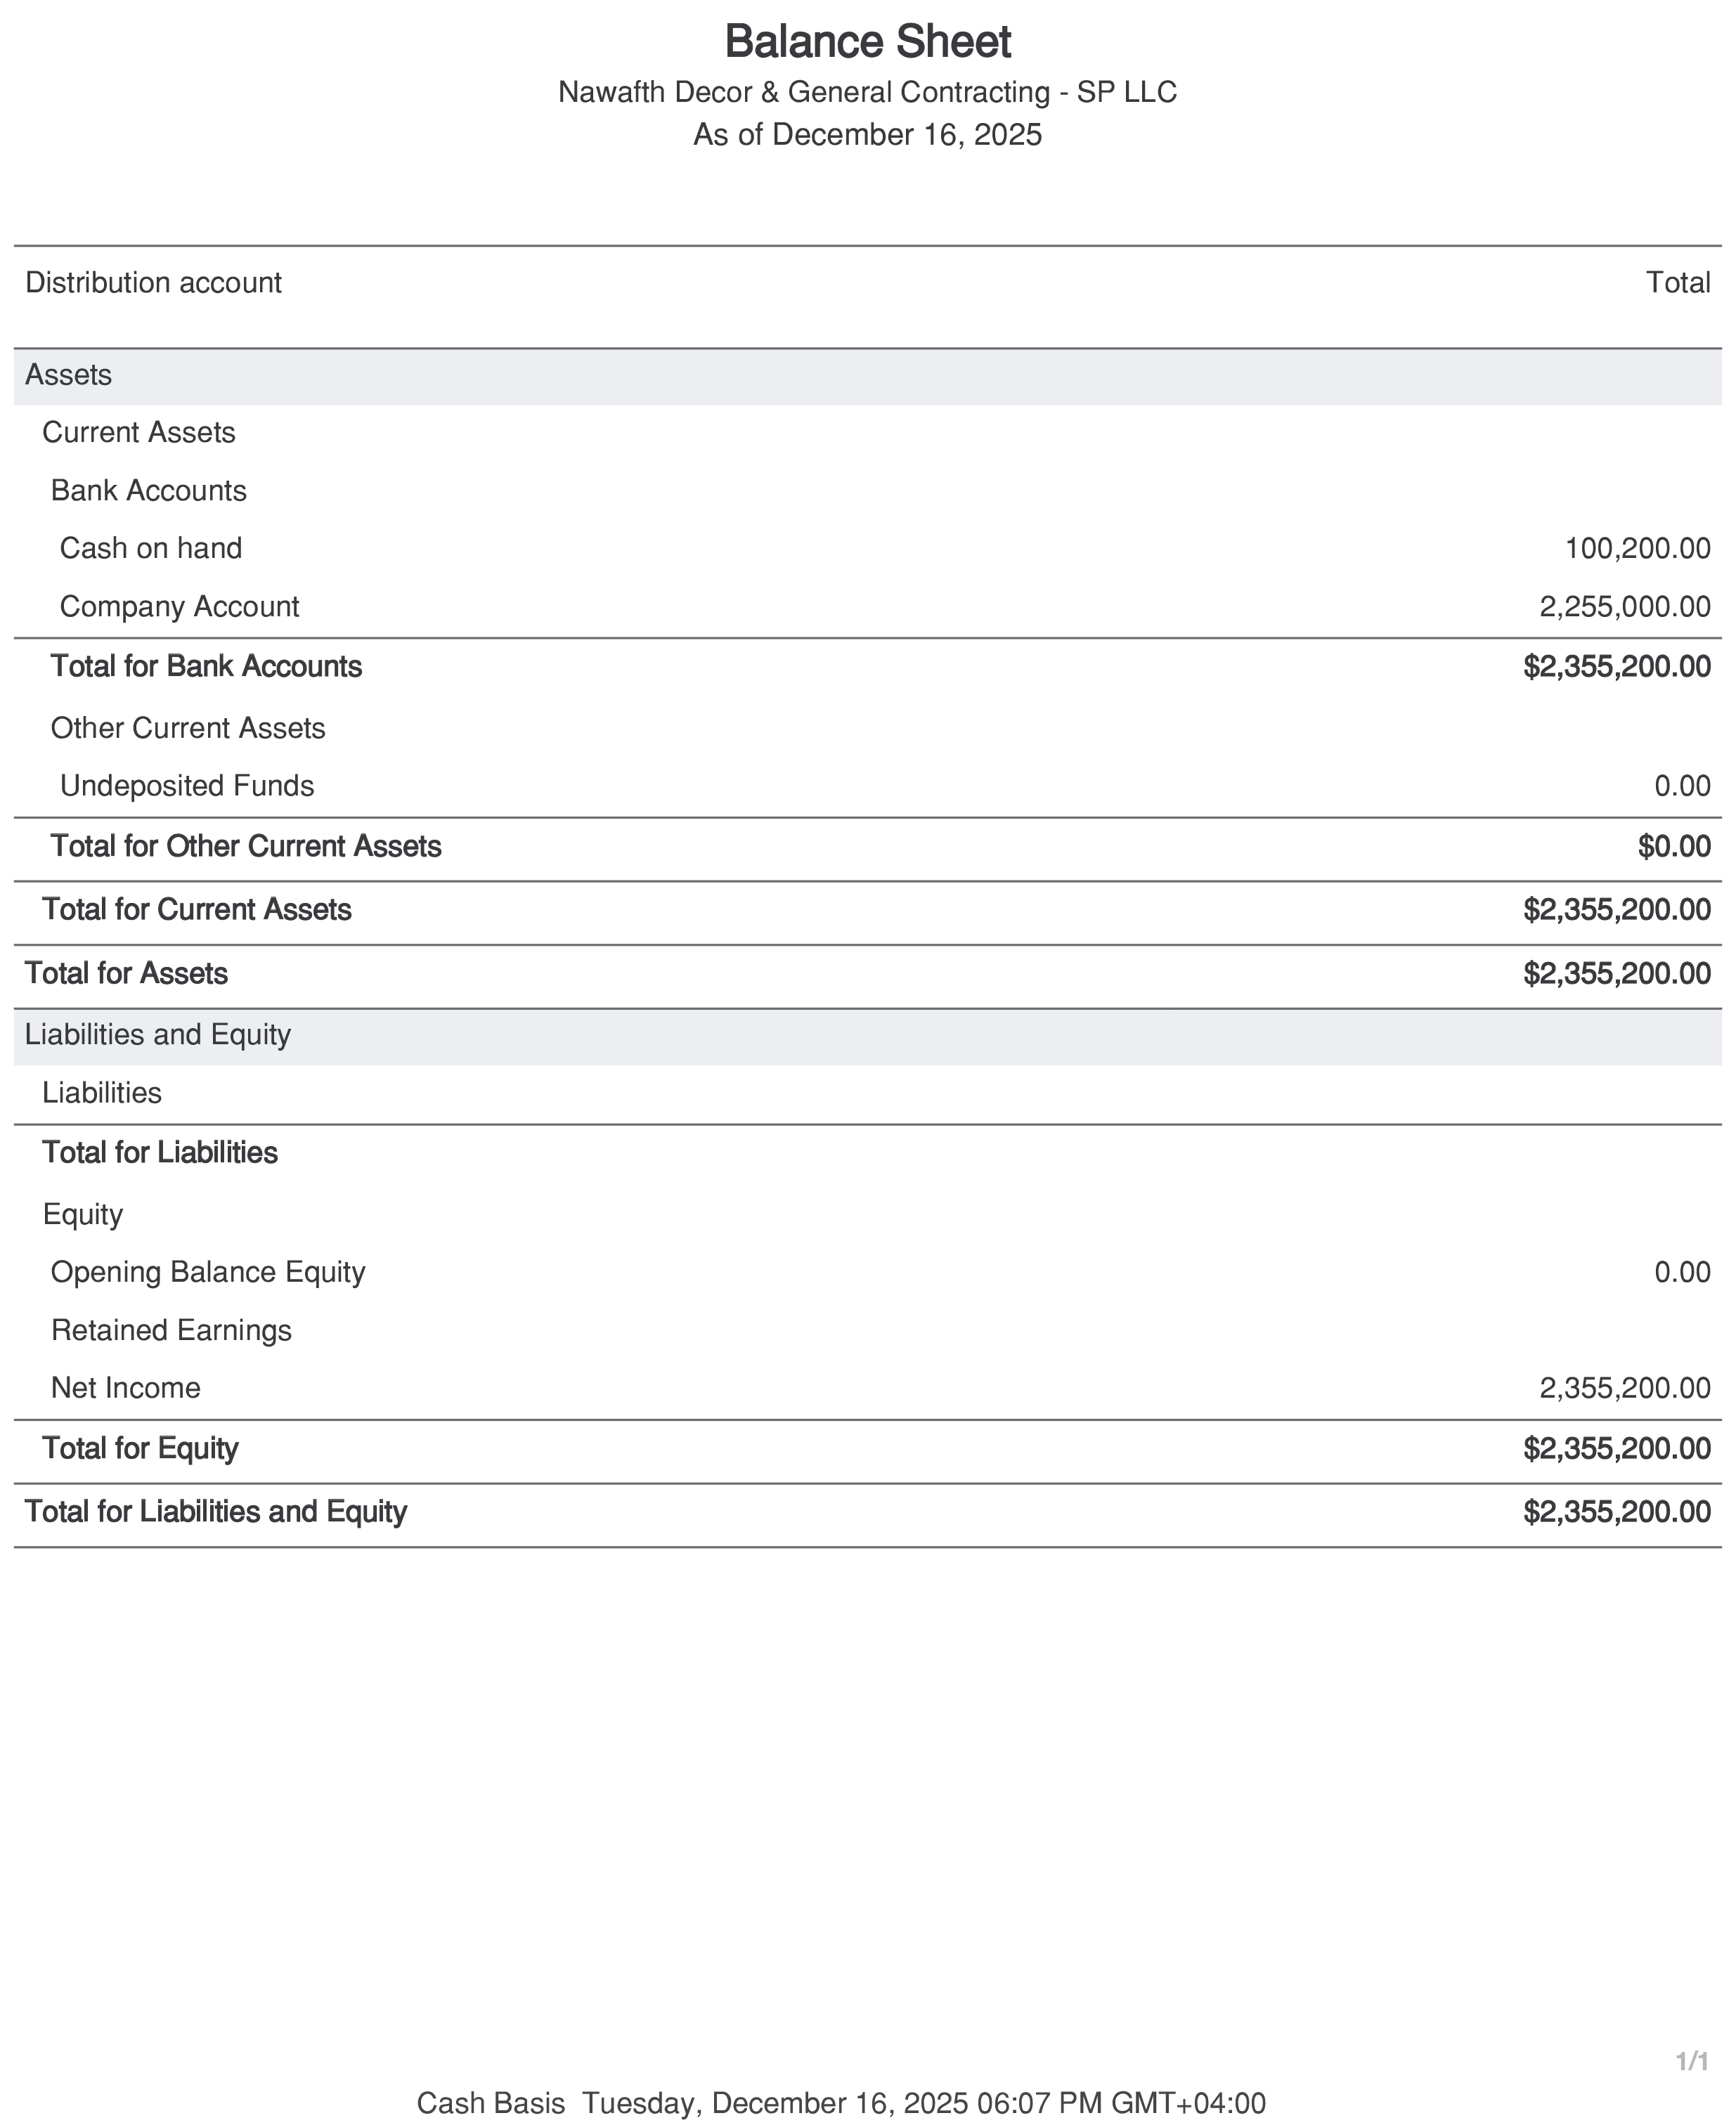Click the Total column header

point(1677,283)
